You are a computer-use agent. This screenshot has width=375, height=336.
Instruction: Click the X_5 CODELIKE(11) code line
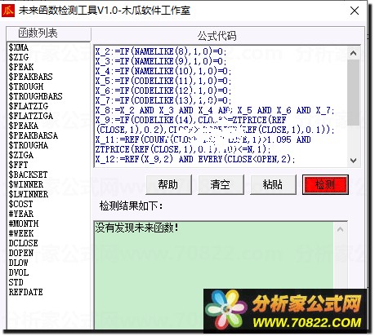[x=163, y=81]
